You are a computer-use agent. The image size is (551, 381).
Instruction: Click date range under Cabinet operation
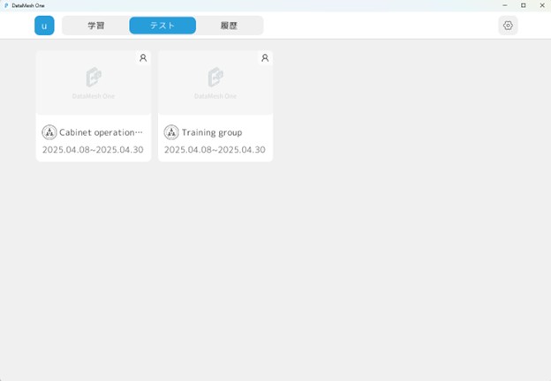93,150
